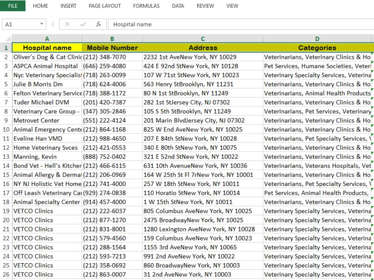The image size is (374, 280).
Task: Open the VIEW ribbon tab
Action: coord(232,6)
